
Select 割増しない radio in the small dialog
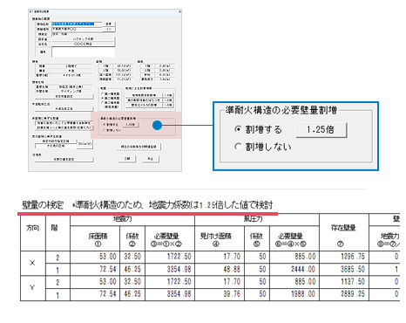pyautogui.click(x=104, y=130)
